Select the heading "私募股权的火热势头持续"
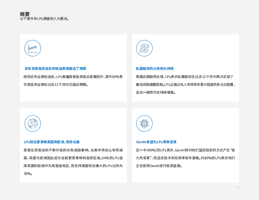Screen dimensions: 259x200 (154, 69)
